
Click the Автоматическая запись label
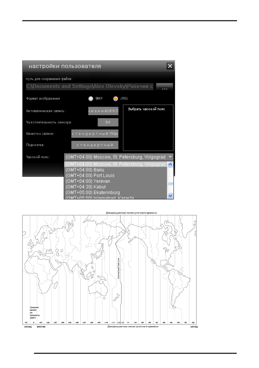coord(46,111)
